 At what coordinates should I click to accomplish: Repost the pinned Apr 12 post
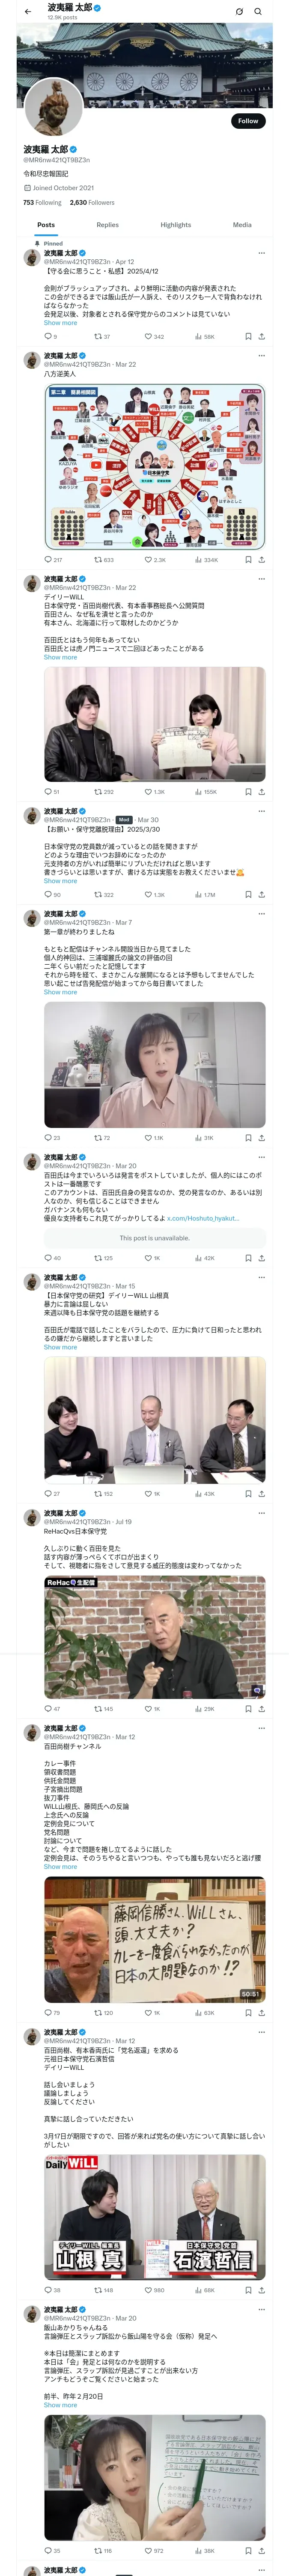pos(101,337)
